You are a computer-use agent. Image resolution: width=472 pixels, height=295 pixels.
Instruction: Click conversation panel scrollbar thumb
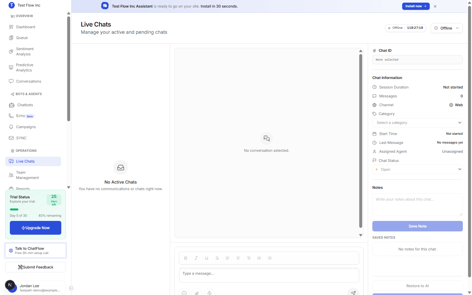tap(361, 141)
